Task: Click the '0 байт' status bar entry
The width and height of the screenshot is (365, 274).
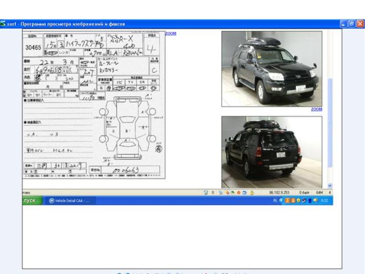Action: pos(304,193)
